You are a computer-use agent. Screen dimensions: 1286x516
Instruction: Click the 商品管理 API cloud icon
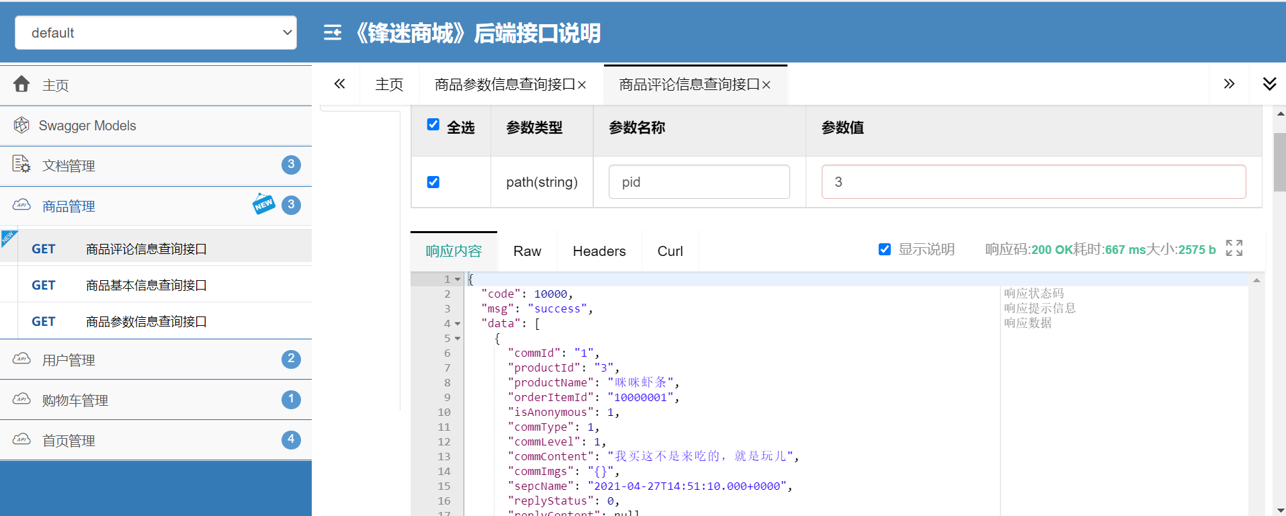pyautogui.click(x=22, y=205)
